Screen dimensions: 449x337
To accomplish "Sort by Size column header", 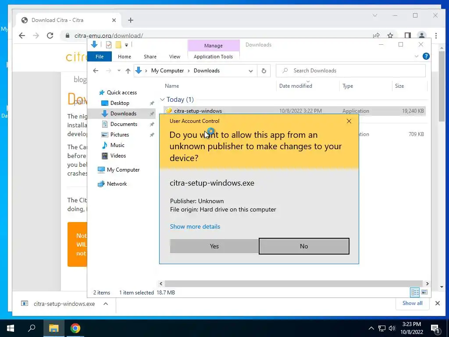I will 399,86.
